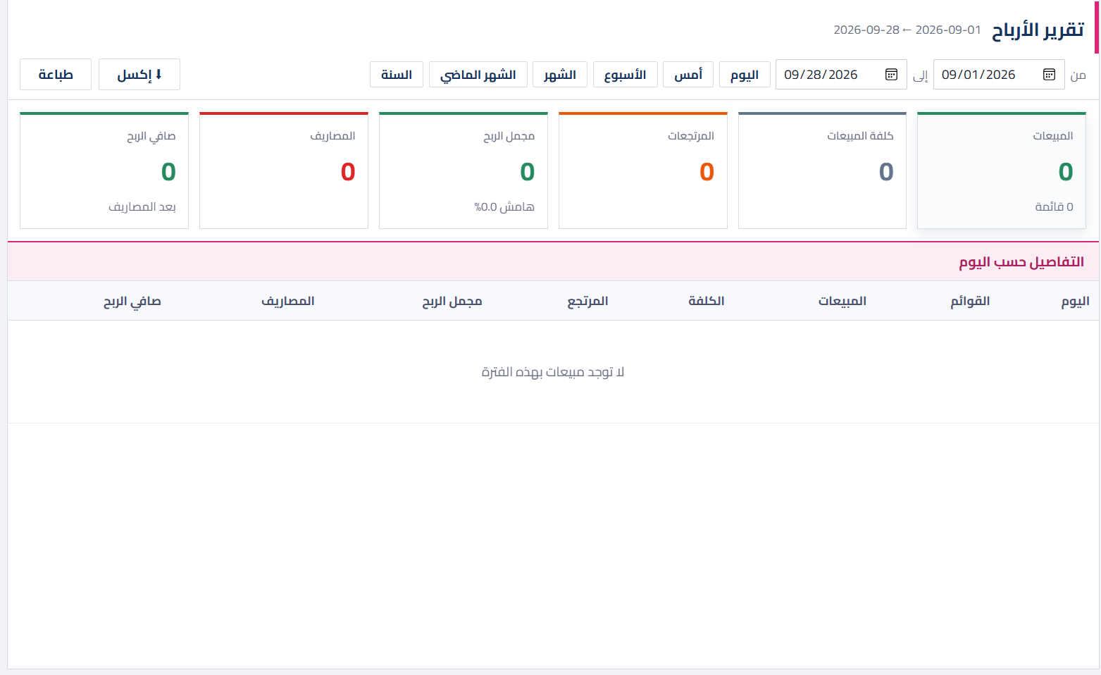Select the اليوم (today) range button
This screenshot has height=675, width=1101.
coord(745,75)
